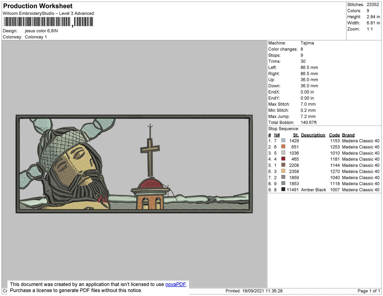383x296 pixels.
Task: Select the design name "jesus color 6,8IN"
Action: click(41, 31)
